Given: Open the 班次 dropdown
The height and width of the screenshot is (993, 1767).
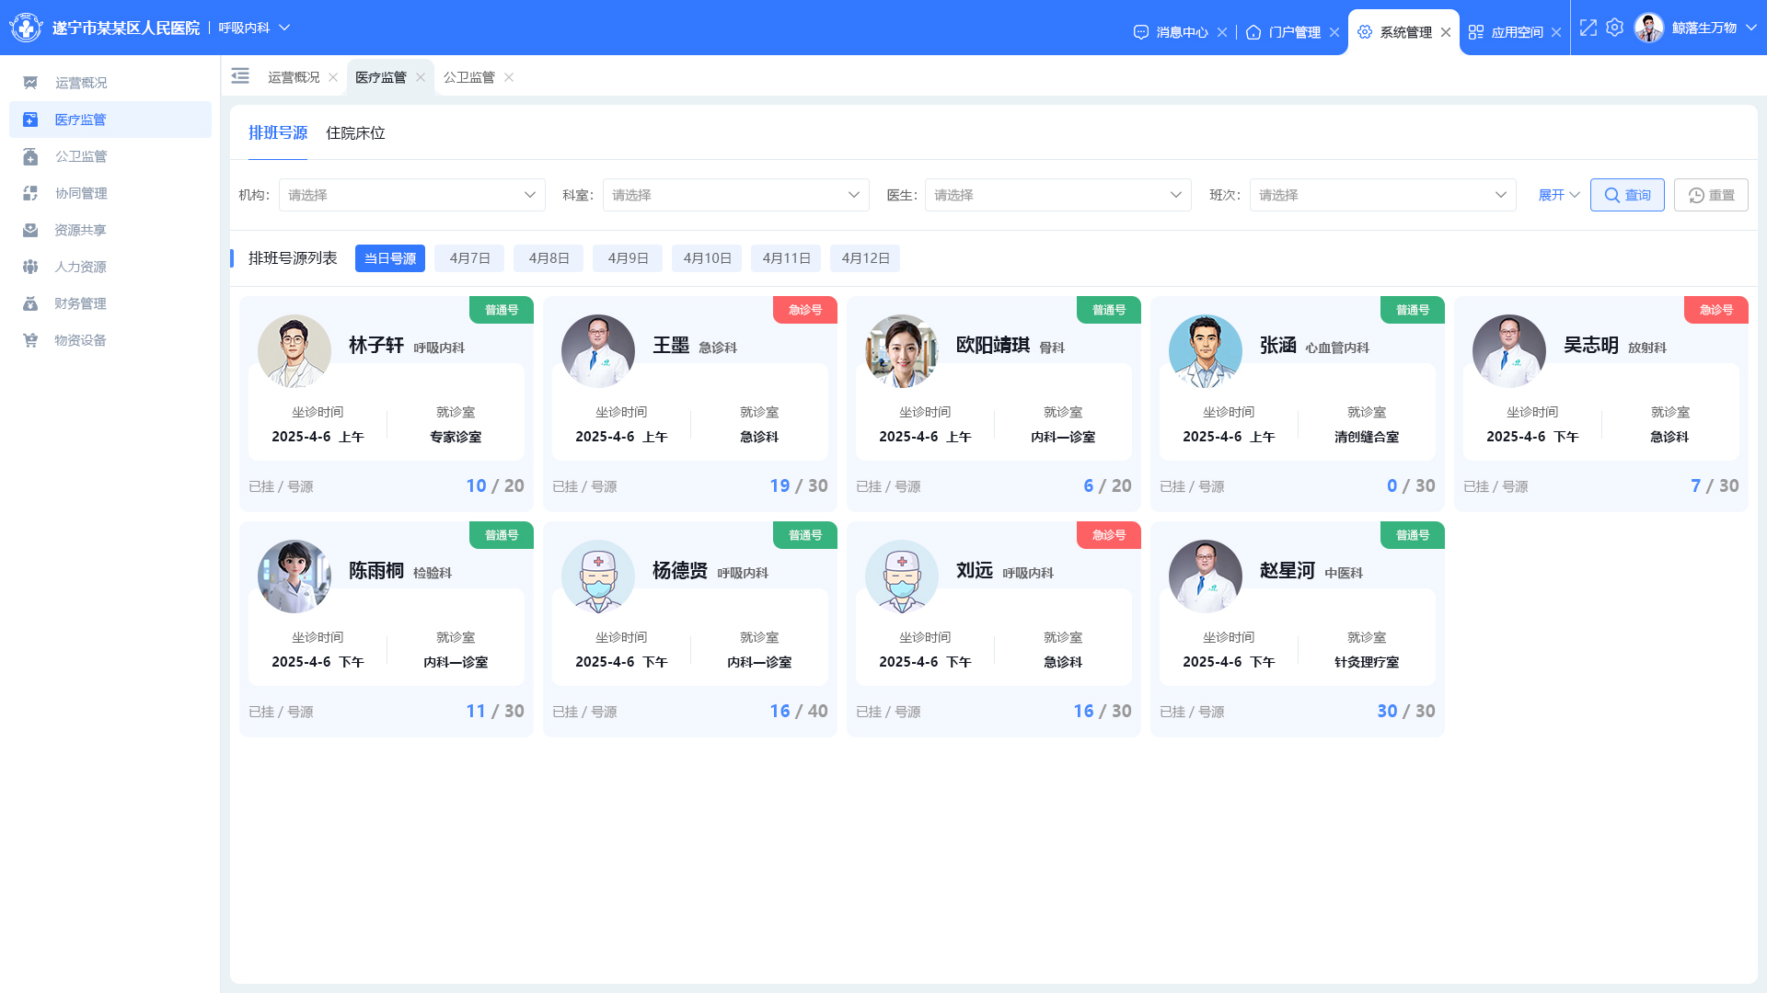Looking at the screenshot, I should 1381,195.
